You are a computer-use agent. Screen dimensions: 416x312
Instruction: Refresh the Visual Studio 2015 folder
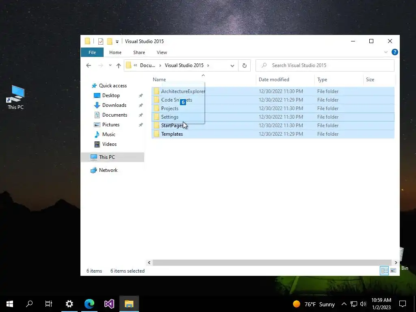244,65
